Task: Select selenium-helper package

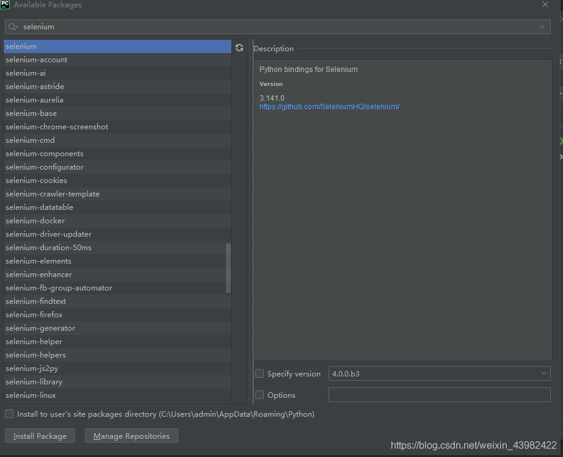Action: (x=117, y=342)
